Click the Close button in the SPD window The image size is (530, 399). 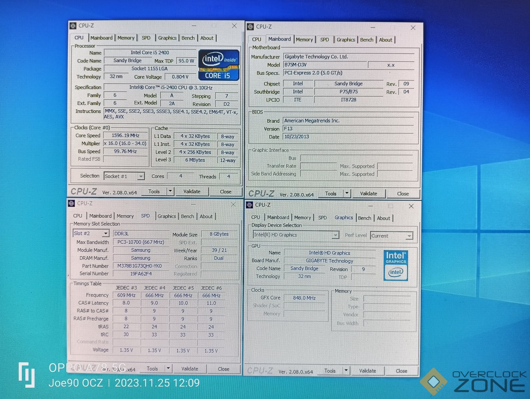click(x=223, y=369)
